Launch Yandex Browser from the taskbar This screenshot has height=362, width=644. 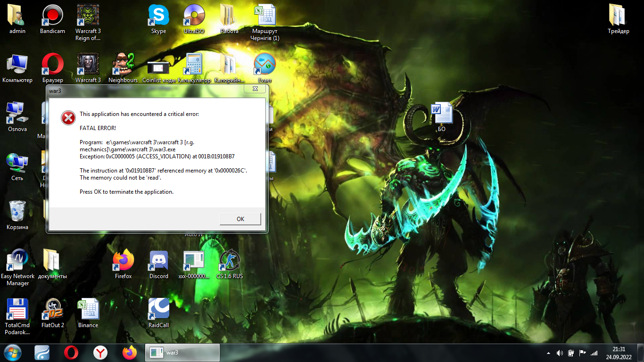coord(100,353)
